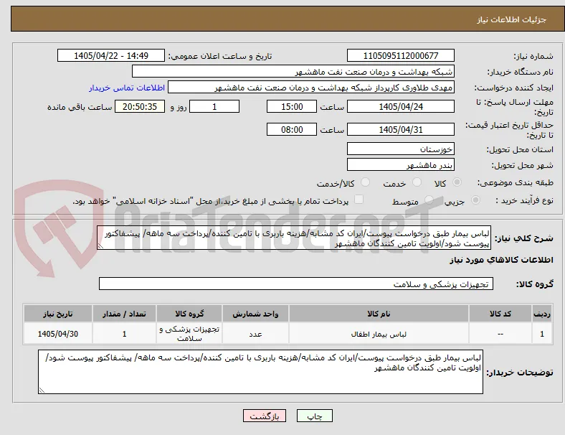The image size is (565, 435).
Task: Click the توضیحات خریدار buyer notes textarea
Action: tap(260, 372)
